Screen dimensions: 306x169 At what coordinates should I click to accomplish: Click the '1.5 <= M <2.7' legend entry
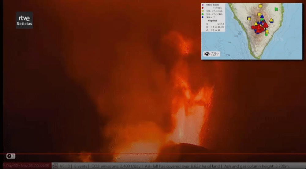(218, 27)
